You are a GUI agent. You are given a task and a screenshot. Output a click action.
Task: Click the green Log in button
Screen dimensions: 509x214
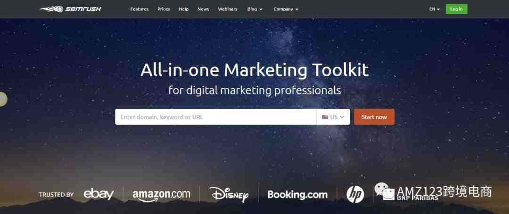pyautogui.click(x=456, y=9)
